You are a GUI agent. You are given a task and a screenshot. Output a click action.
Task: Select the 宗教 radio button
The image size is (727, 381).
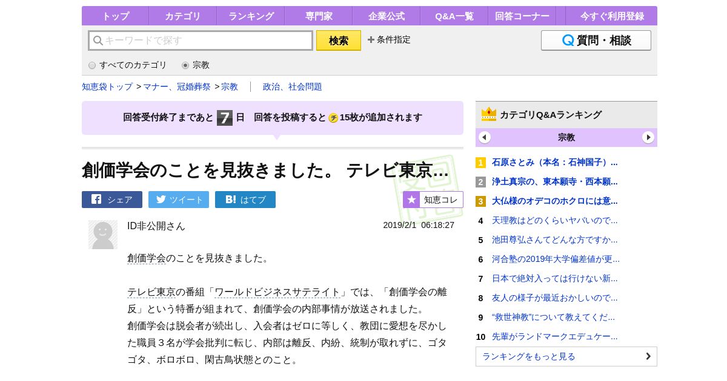pos(185,65)
